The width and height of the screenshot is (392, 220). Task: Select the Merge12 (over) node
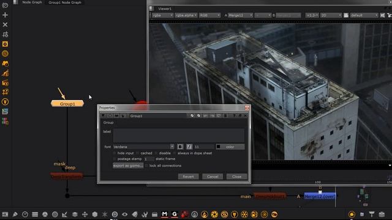(x=320, y=196)
